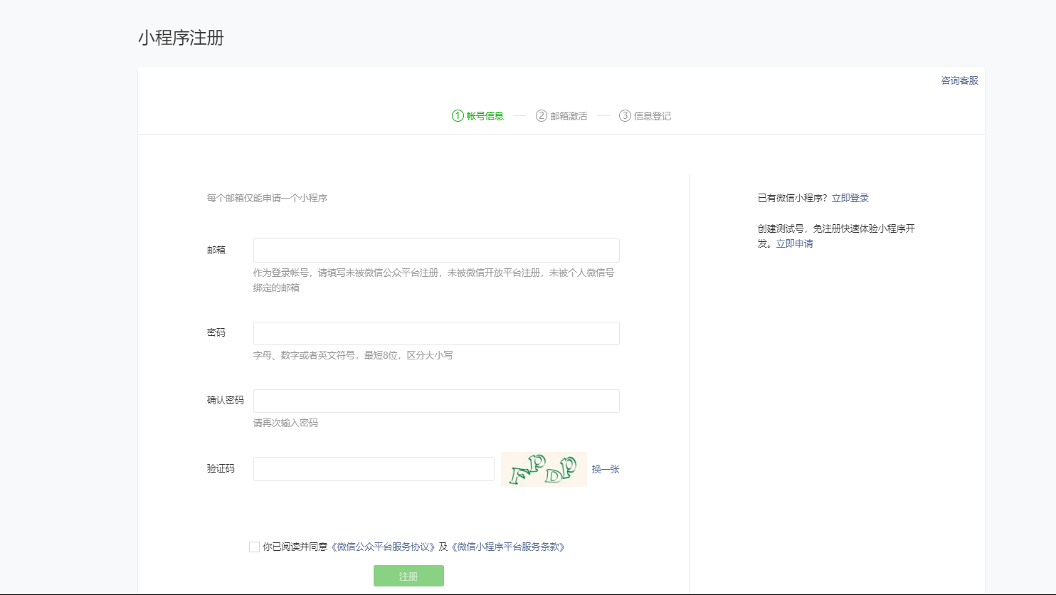The height and width of the screenshot is (595, 1056).
Task: Open 《微信小程序平台服务条款》 link
Action: tap(508, 547)
